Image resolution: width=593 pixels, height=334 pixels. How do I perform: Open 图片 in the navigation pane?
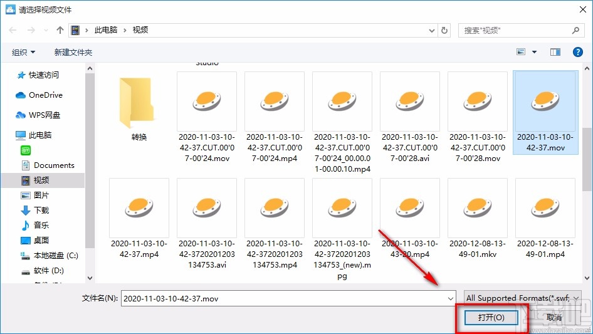point(35,195)
